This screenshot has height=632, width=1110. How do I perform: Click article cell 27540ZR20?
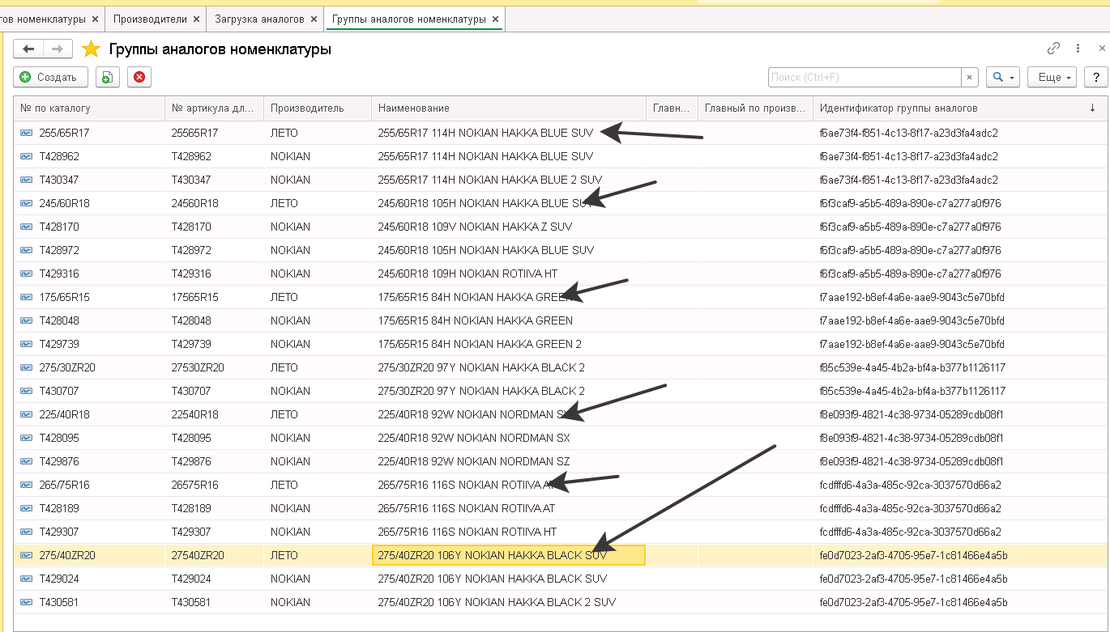pos(214,555)
